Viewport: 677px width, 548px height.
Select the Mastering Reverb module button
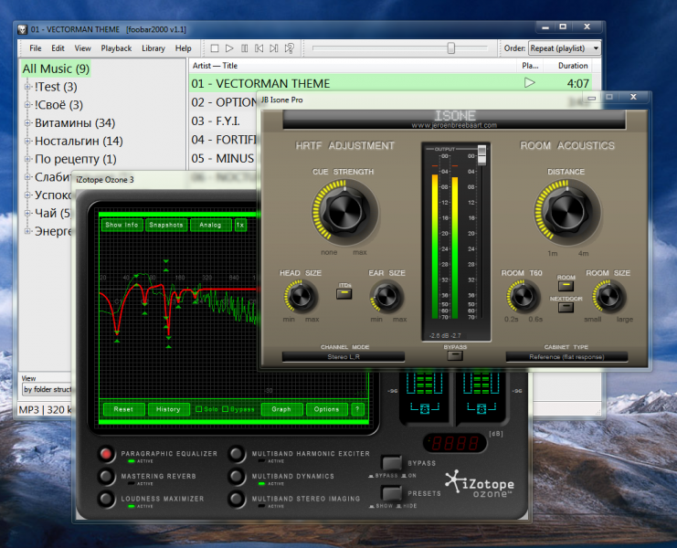point(107,477)
